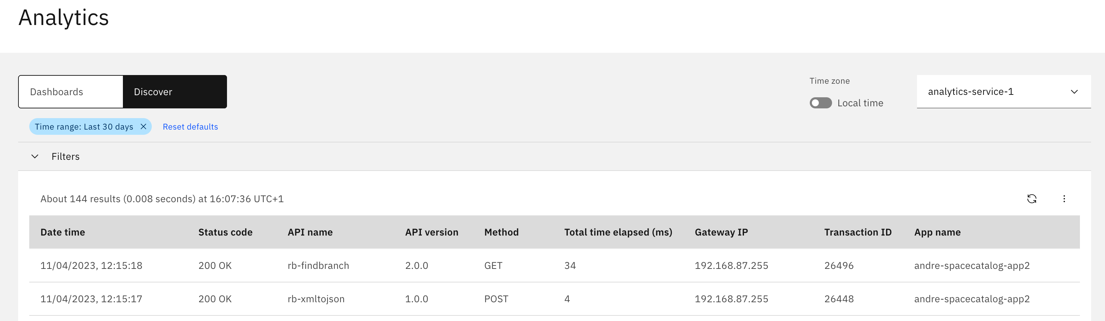Click the Status code column header

[x=225, y=232]
